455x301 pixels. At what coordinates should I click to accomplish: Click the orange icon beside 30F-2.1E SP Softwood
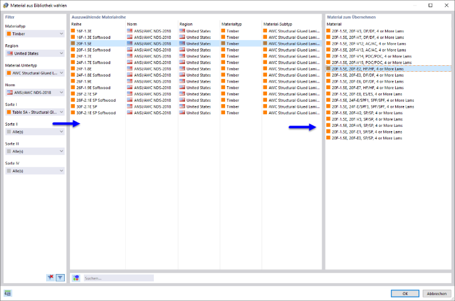tap(73, 113)
